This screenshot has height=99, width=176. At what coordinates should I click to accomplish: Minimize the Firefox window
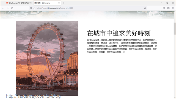pyautogui.click(x=161, y=3)
